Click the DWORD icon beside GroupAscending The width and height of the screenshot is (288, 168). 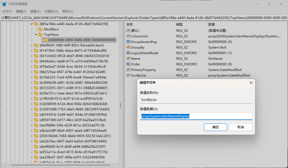tap(128, 42)
